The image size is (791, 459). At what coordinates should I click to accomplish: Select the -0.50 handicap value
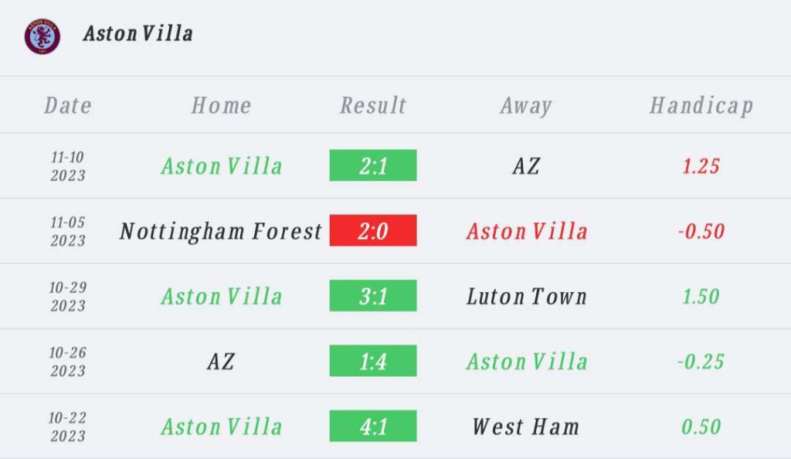[x=701, y=231]
